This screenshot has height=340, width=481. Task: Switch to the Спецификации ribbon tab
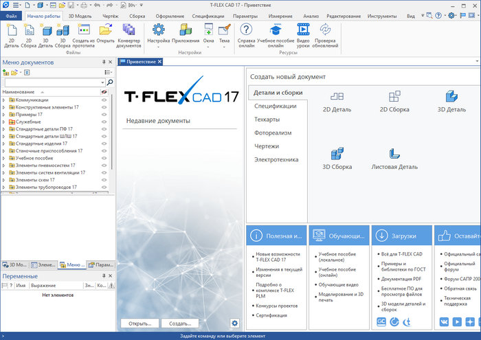click(x=208, y=16)
